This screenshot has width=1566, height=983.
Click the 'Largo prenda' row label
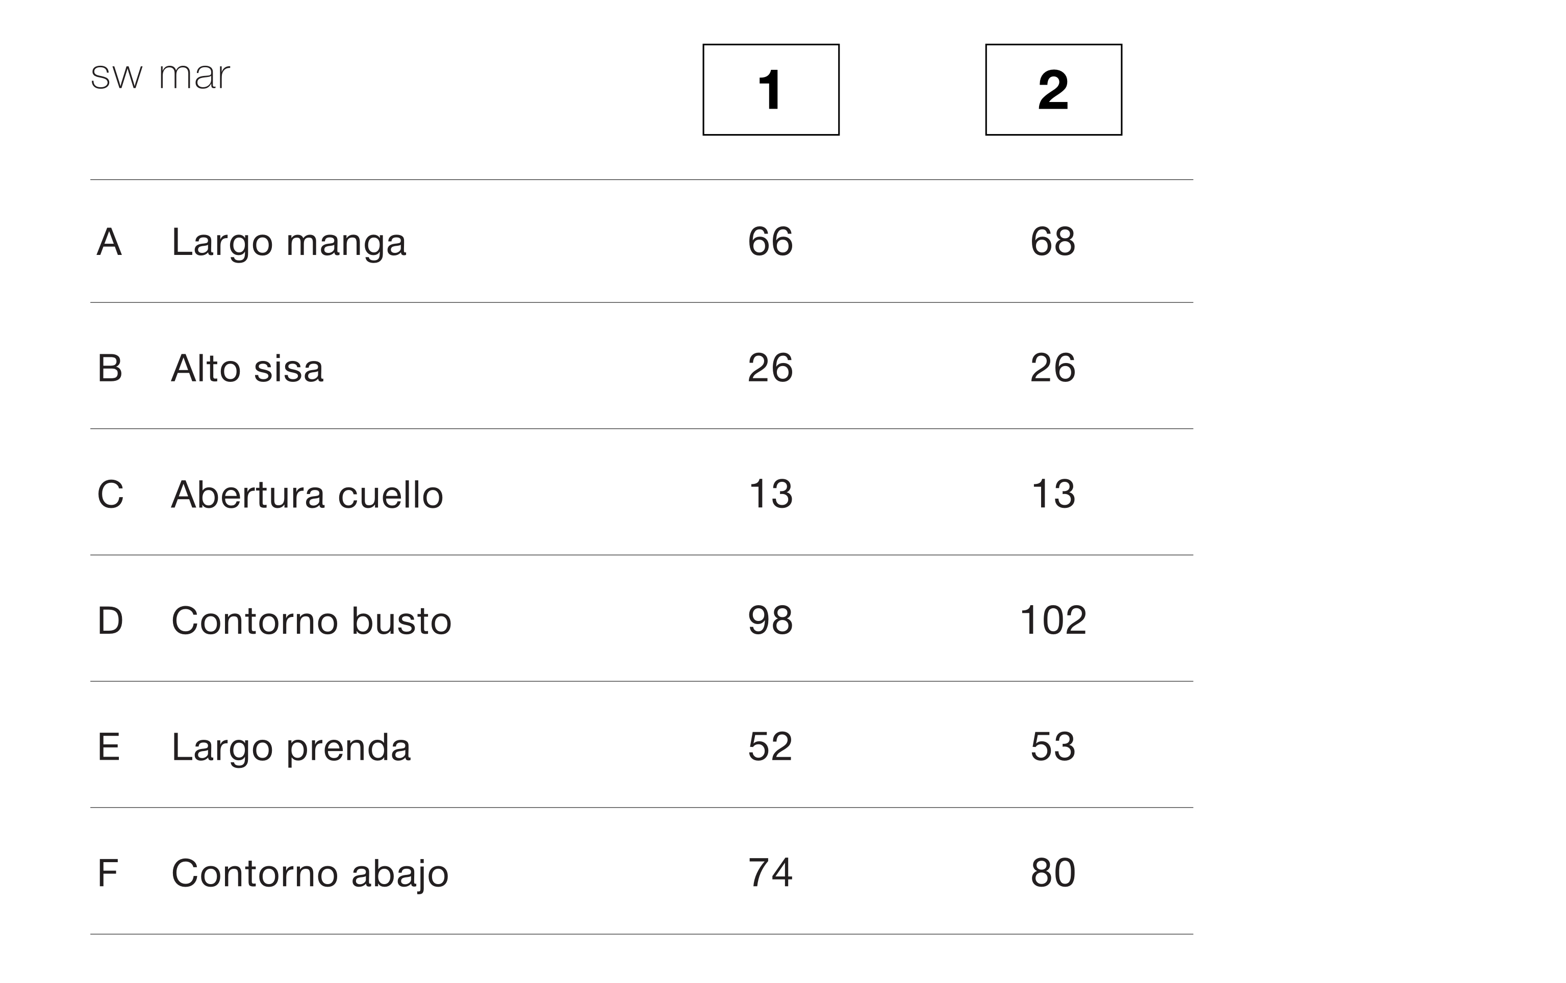291,747
